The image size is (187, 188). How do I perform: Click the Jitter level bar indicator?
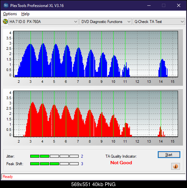[x=54, y=156]
